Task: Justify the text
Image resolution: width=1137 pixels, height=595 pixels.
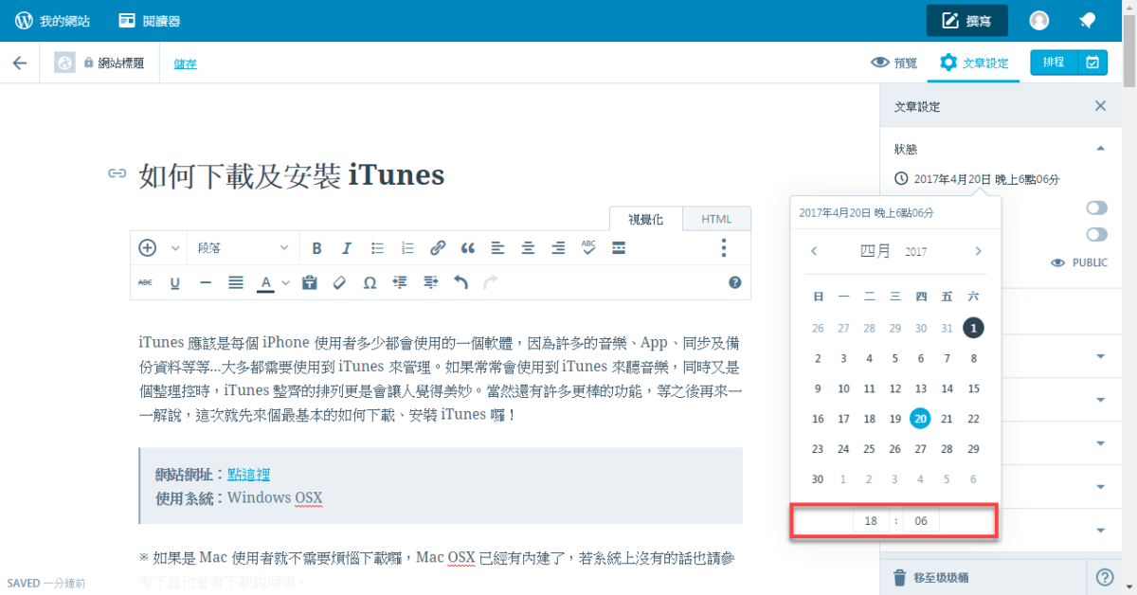Action: (x=236, y=282)
